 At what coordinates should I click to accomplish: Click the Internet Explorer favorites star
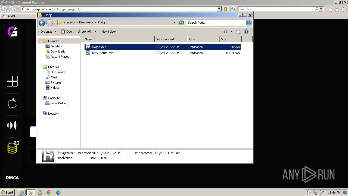337,10
